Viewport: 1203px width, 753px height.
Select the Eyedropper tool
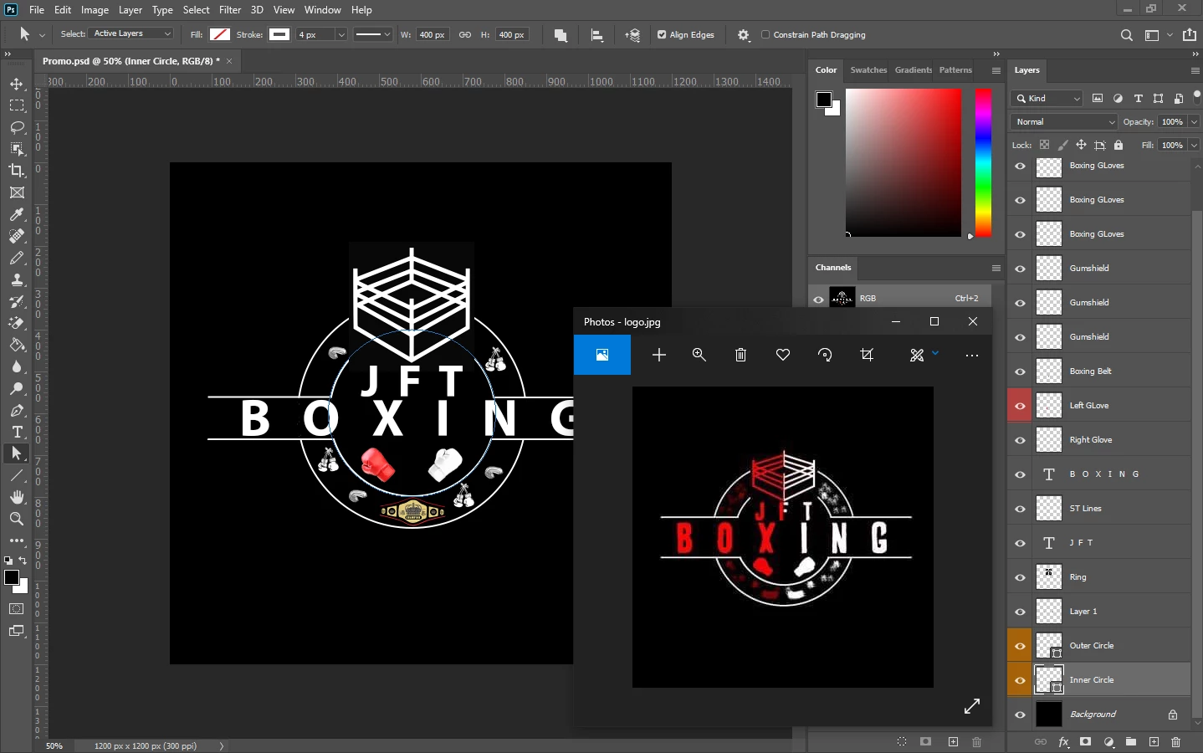click(17, 215)
